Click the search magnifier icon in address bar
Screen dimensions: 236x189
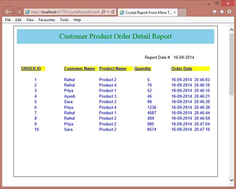pyautogui.click(x=103, y=12)
